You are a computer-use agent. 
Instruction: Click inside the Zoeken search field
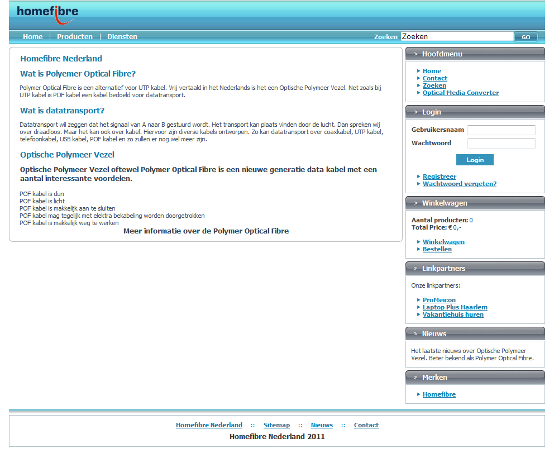point(456,37)
